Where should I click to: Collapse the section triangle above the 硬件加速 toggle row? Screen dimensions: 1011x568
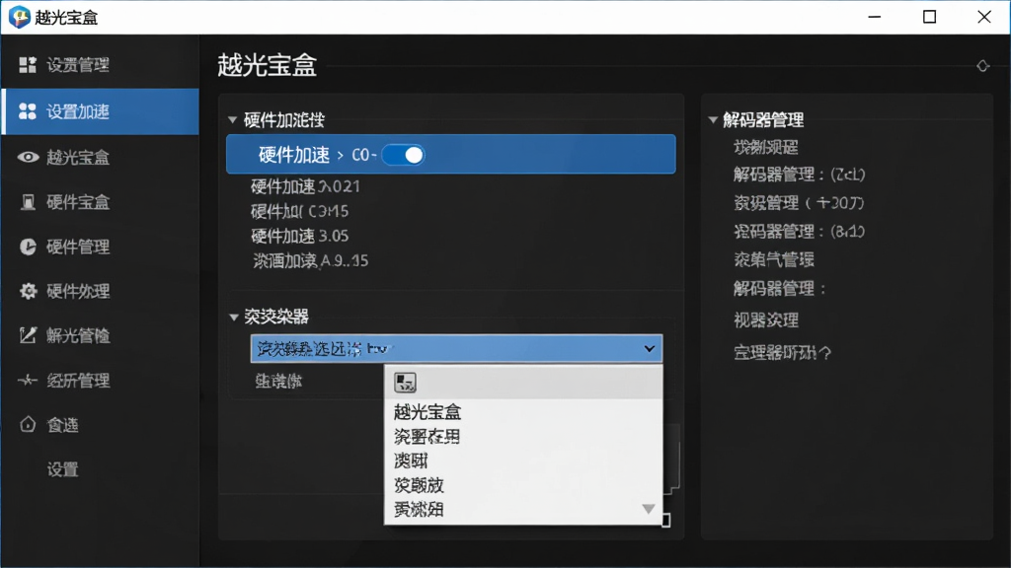pyautogui.click(x=233, y=119)
